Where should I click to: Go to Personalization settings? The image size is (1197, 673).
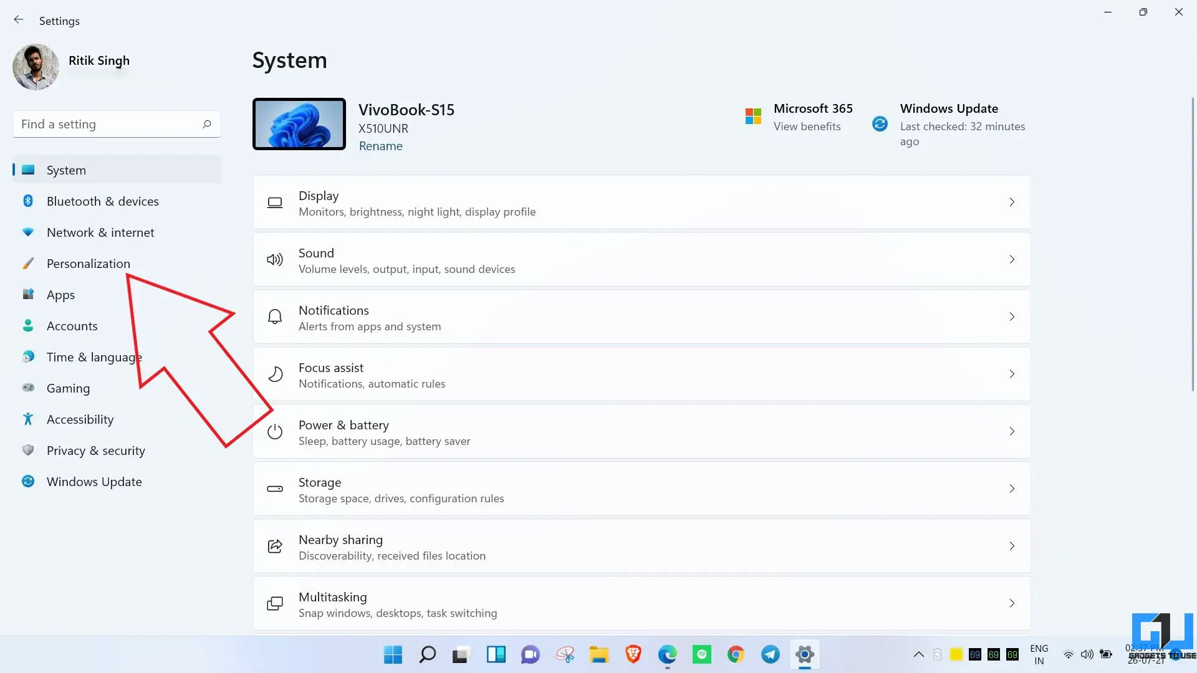pos(117,263)
